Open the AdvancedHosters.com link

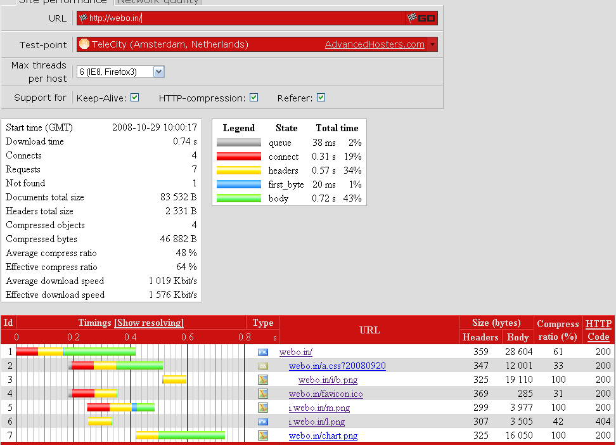[375, 44]
